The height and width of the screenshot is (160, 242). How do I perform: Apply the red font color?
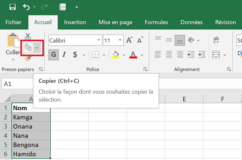(133, 55)
